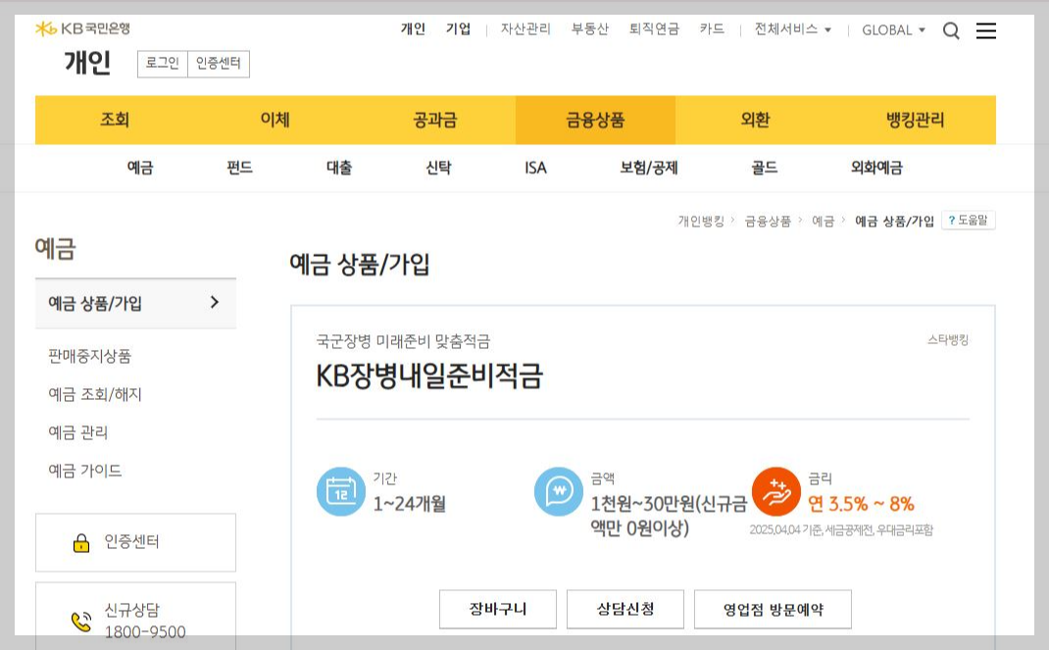This screenshot has height=650, width=1049.
Task: Switch to 기업 in top navigation
Action: tap(458, 28)
